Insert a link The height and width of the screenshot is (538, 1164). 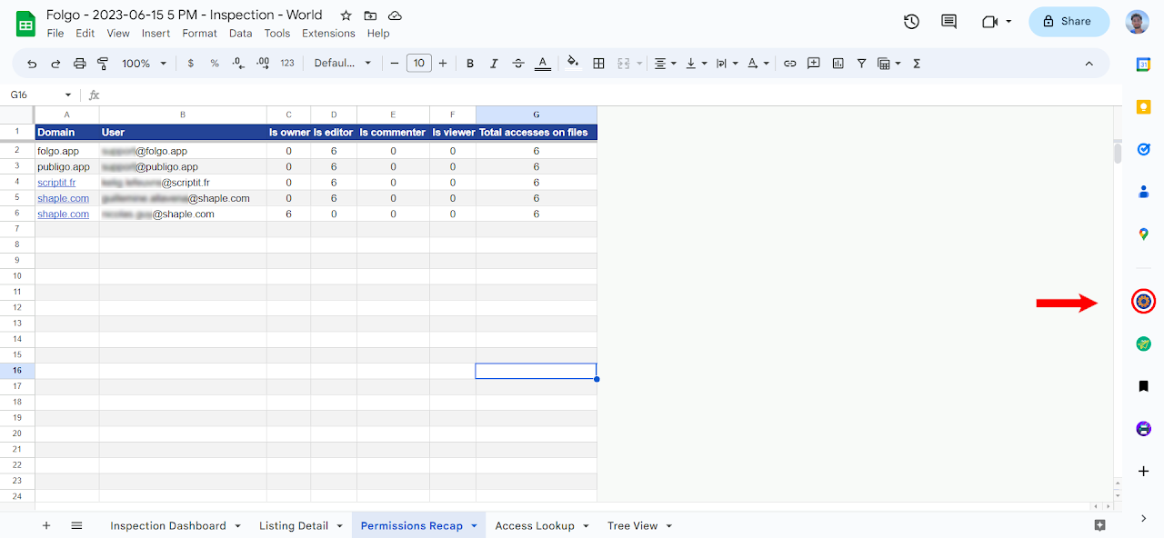click(x=789, y=64)
